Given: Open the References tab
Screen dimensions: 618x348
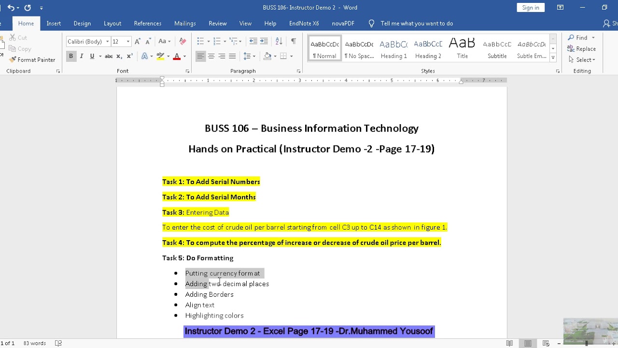Looking at the screenshot, I should (148, 23).
